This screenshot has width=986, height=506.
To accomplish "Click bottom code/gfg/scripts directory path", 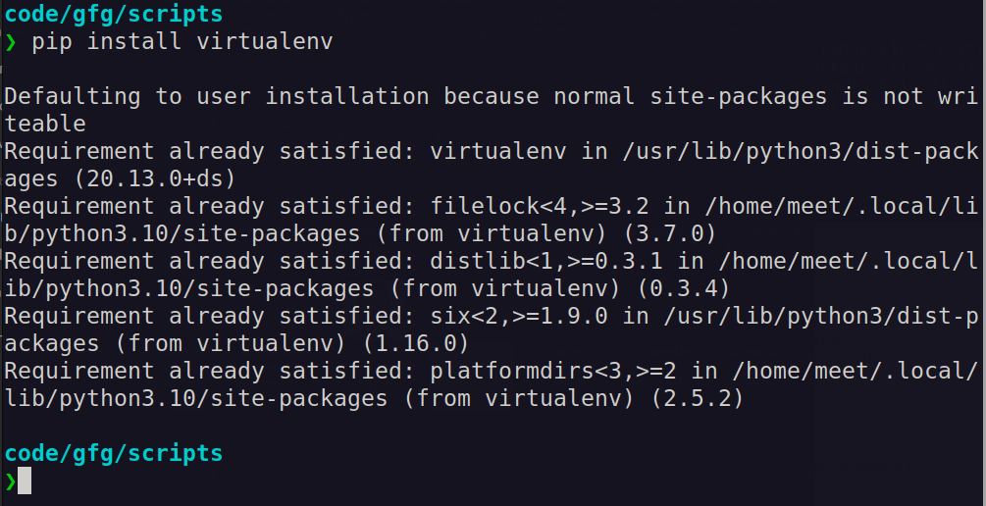I will click(x=114, y=453).
